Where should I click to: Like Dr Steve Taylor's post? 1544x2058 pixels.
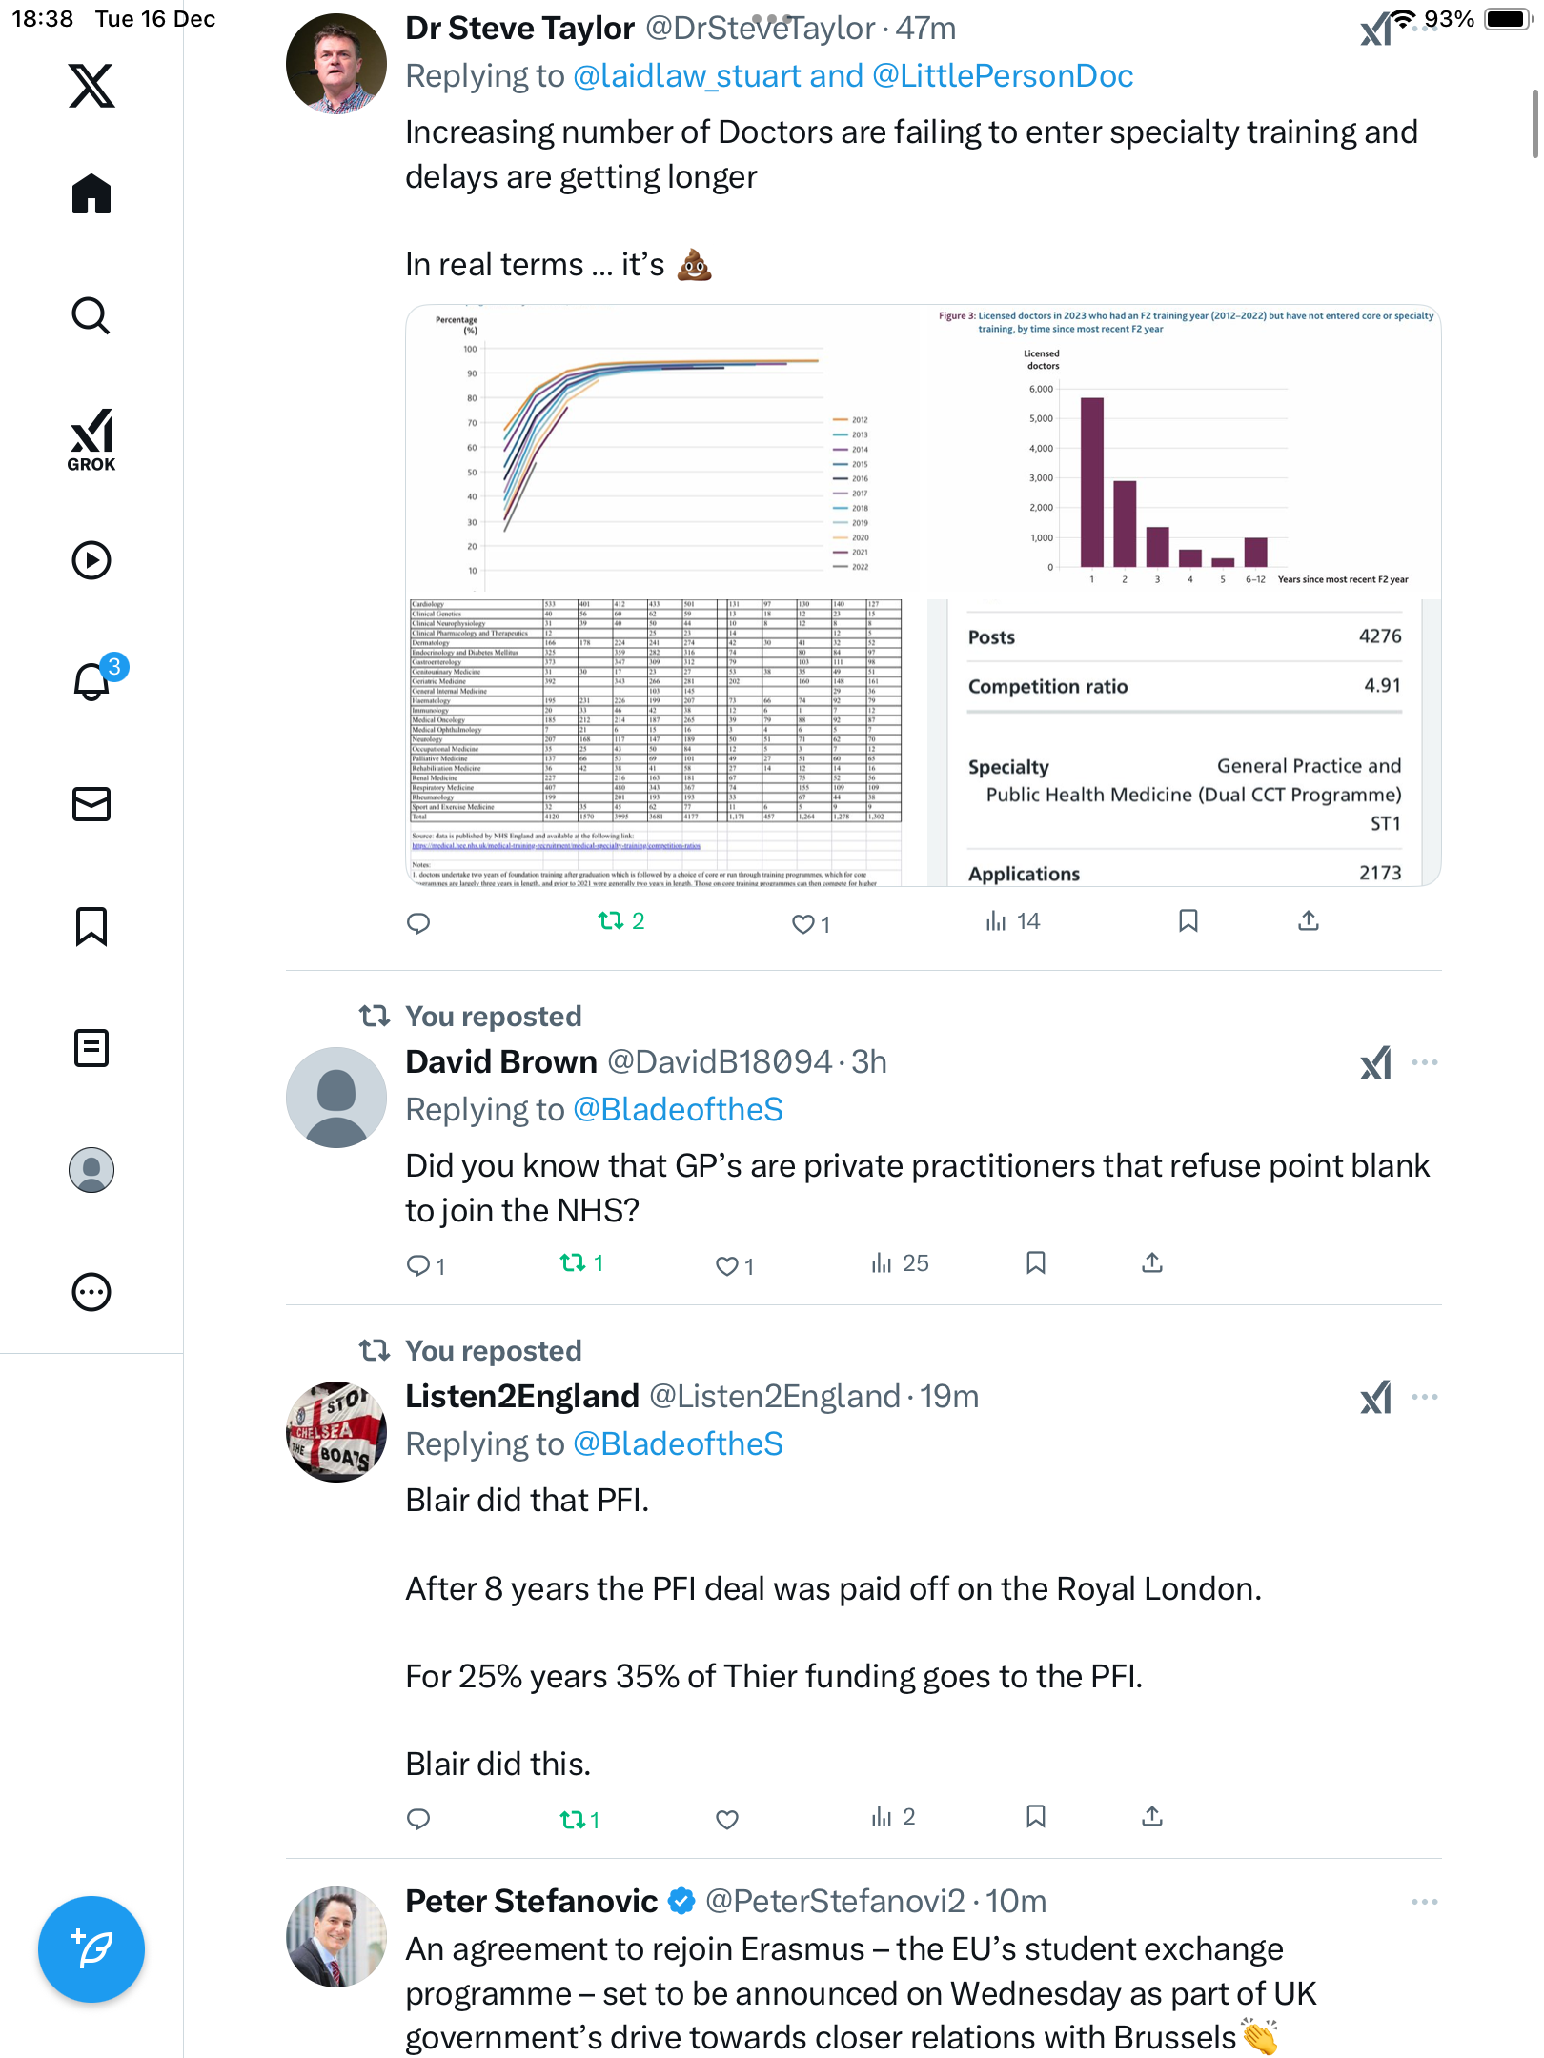(x=804, y=923)
